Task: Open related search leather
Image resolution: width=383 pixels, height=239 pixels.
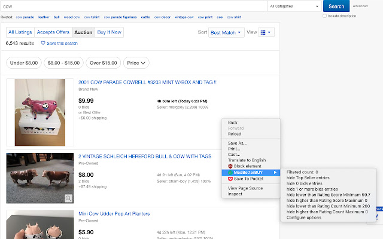Action: coord(44,17)
